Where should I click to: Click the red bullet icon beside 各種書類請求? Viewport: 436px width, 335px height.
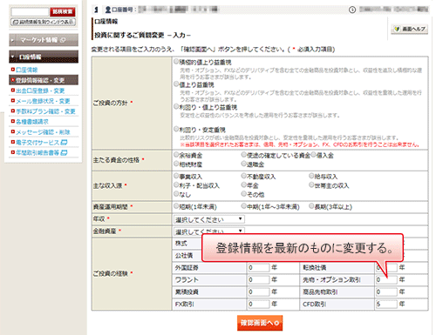(x=13, y=122)
